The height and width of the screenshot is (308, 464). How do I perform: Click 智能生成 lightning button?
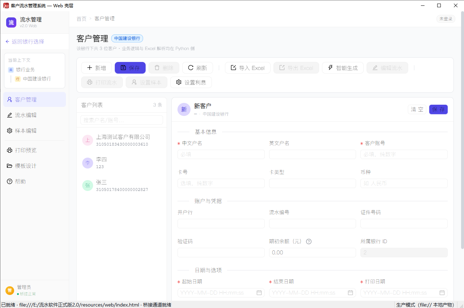click(x=343, y=68)
